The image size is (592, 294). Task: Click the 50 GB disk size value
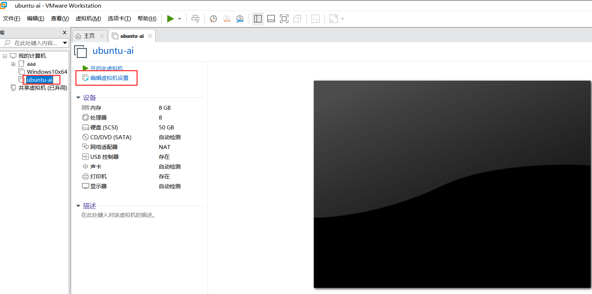(x=166, y=128)
